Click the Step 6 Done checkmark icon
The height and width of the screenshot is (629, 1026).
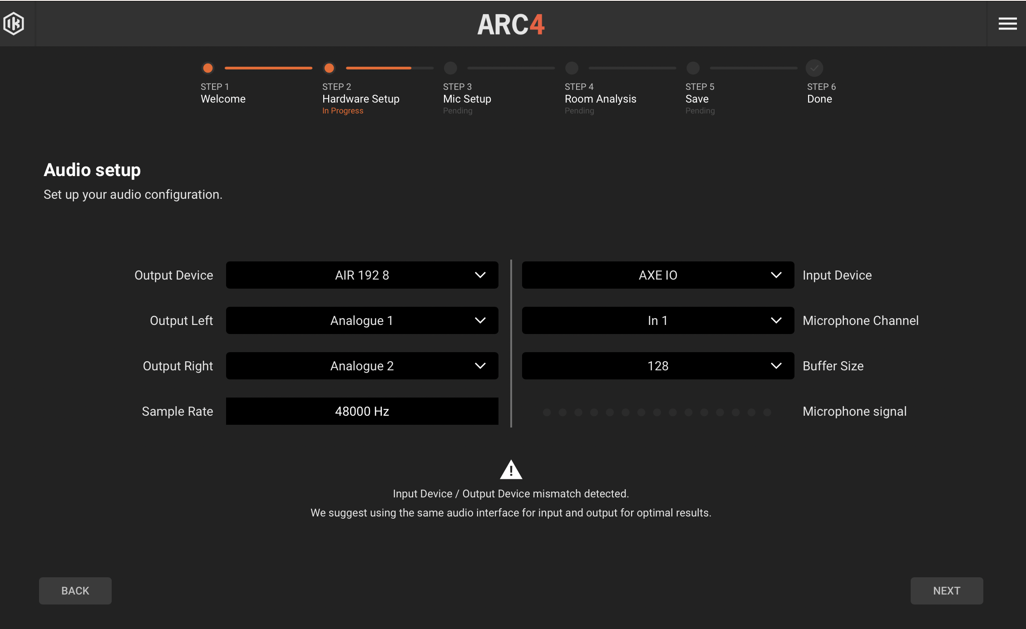[x=814, y=68]
